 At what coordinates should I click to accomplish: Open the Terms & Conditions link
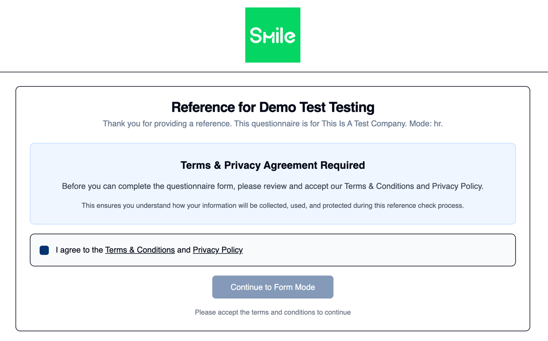[140, 250]
